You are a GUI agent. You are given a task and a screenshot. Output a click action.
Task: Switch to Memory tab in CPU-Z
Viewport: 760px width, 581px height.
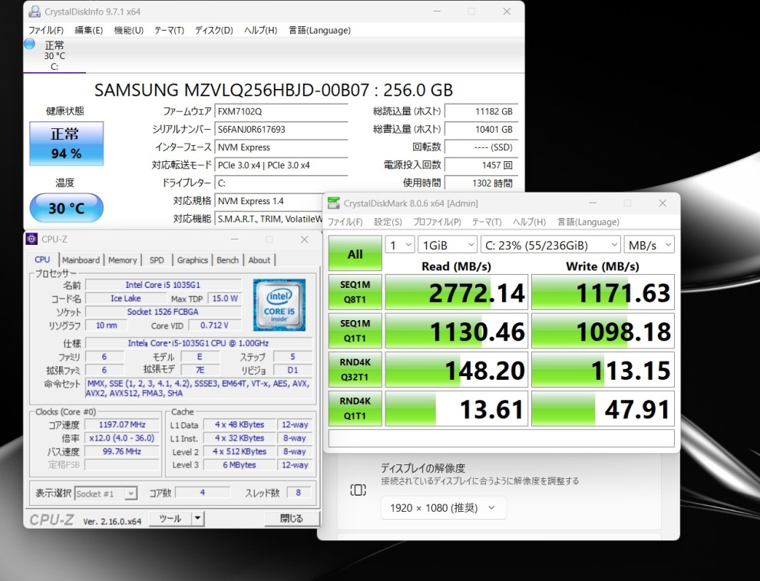pos(123,260)
